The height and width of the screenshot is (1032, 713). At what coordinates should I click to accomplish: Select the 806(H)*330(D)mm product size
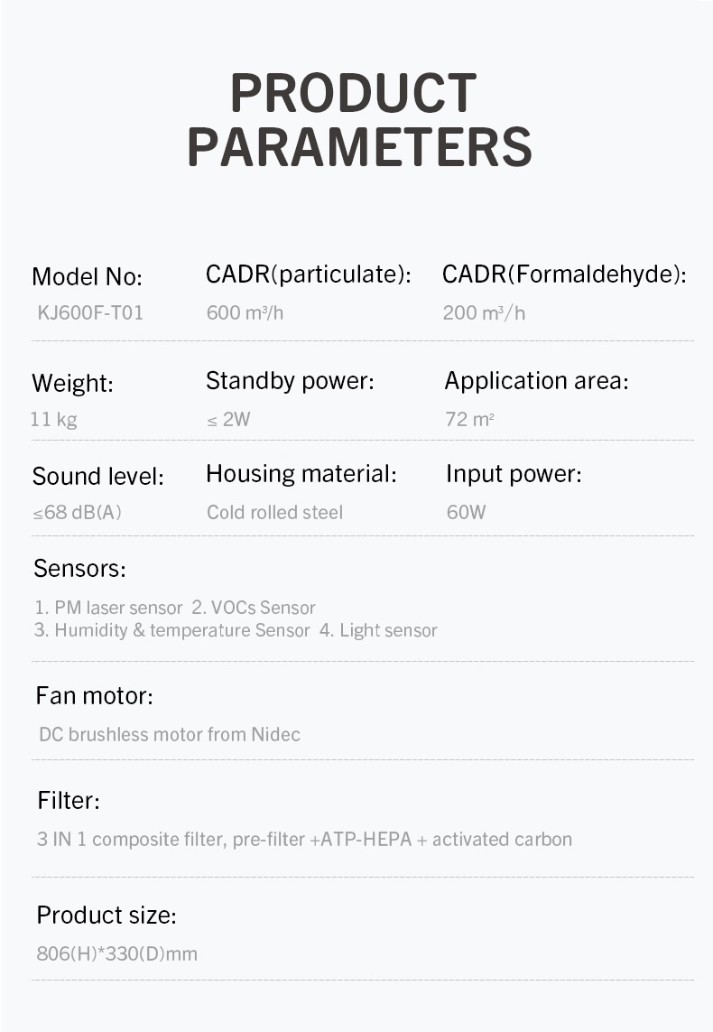117,953
